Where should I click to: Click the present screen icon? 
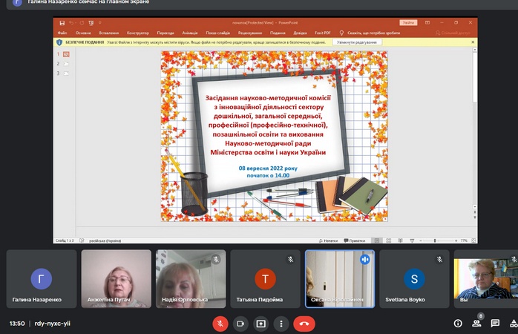point(260,324)
